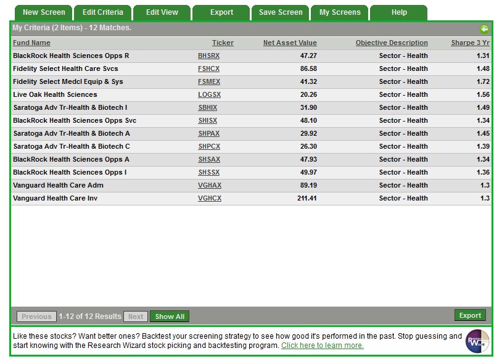
Task: Select 'Vanguard Health Care Adm' fund name
Action: click(58, 185)
